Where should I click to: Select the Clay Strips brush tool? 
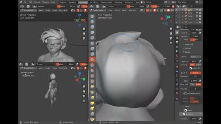pyautogui.click(x=92, y=32)
